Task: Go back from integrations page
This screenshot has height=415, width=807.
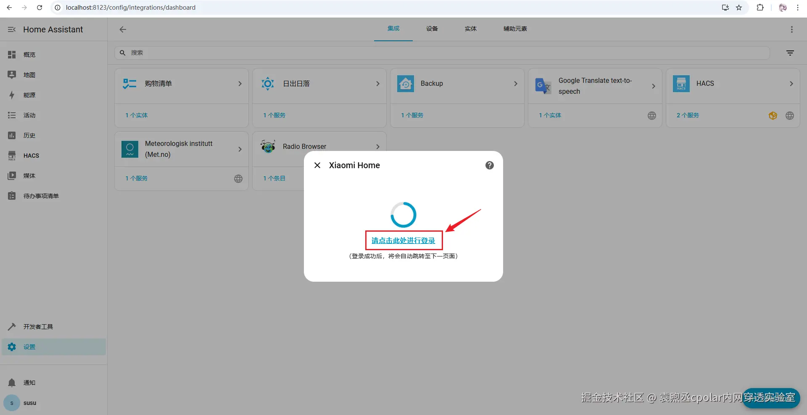Action: (123, 29)
